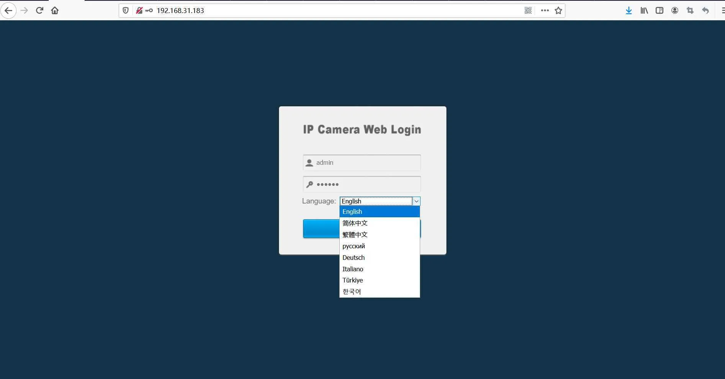Open the downloads panel
725x379 pixels.
click(629, 10)
